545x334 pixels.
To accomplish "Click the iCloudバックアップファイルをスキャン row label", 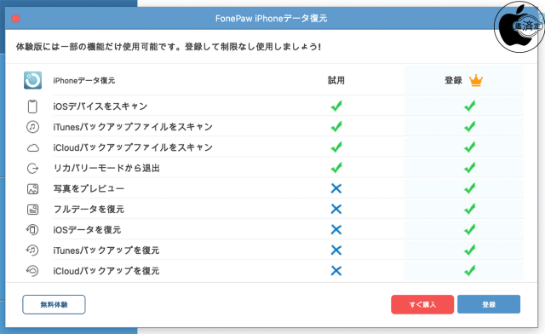I will pyautogui.click(x=133, y=147).
